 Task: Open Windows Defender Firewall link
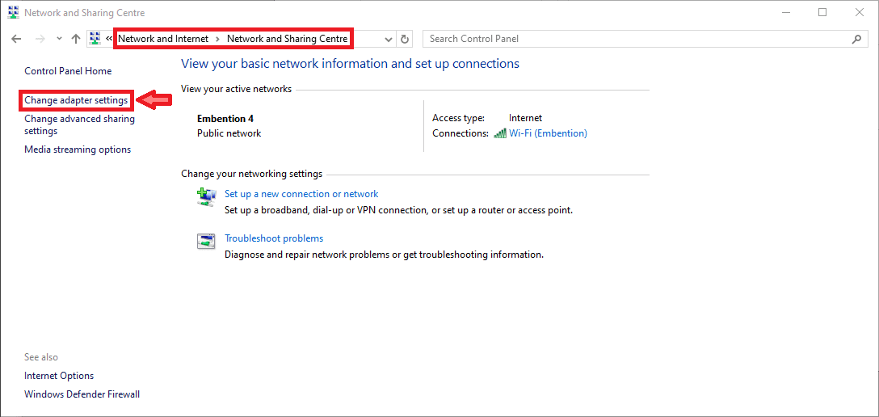click(82, 394)
